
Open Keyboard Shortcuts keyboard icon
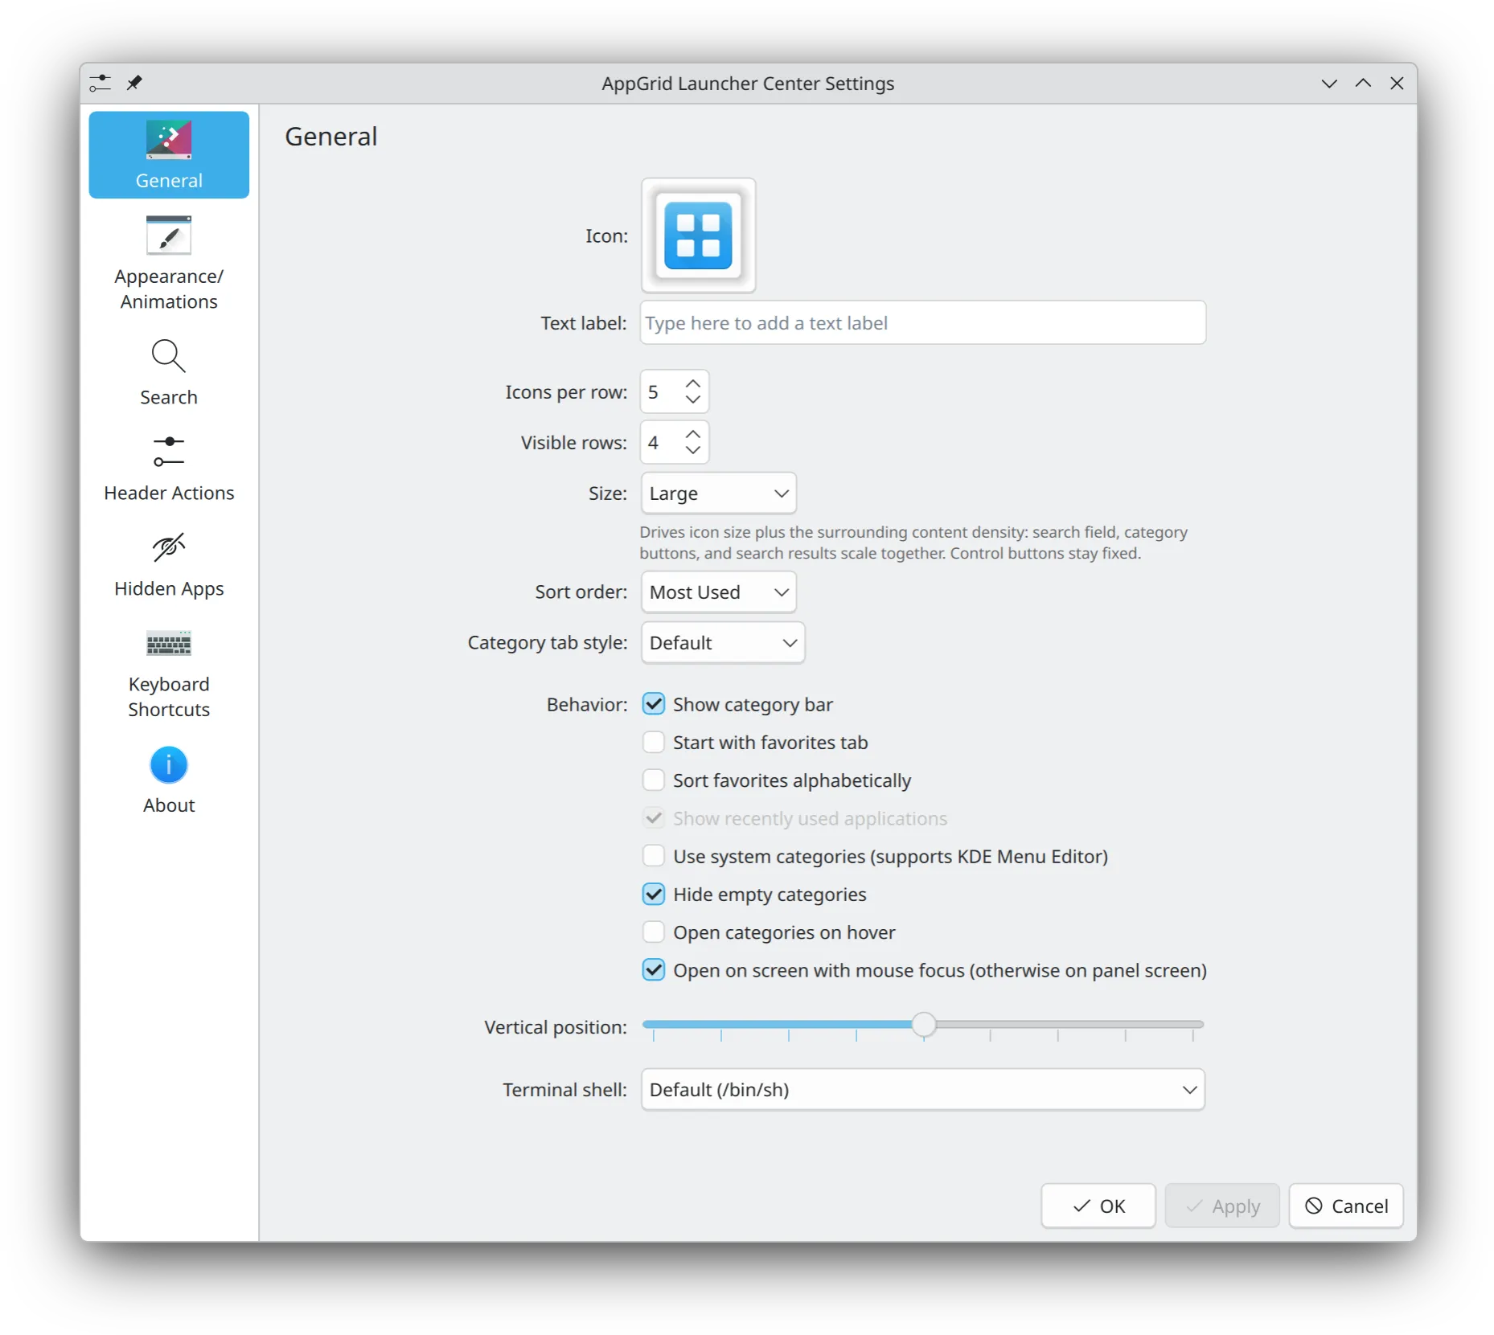pyautogui.click(x=169, y=643)
